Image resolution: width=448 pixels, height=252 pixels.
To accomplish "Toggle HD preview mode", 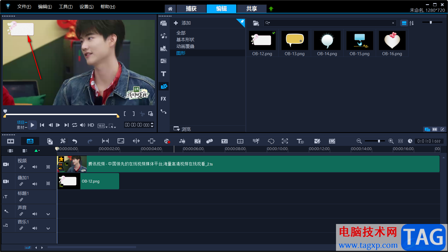I will pos(91,125).
